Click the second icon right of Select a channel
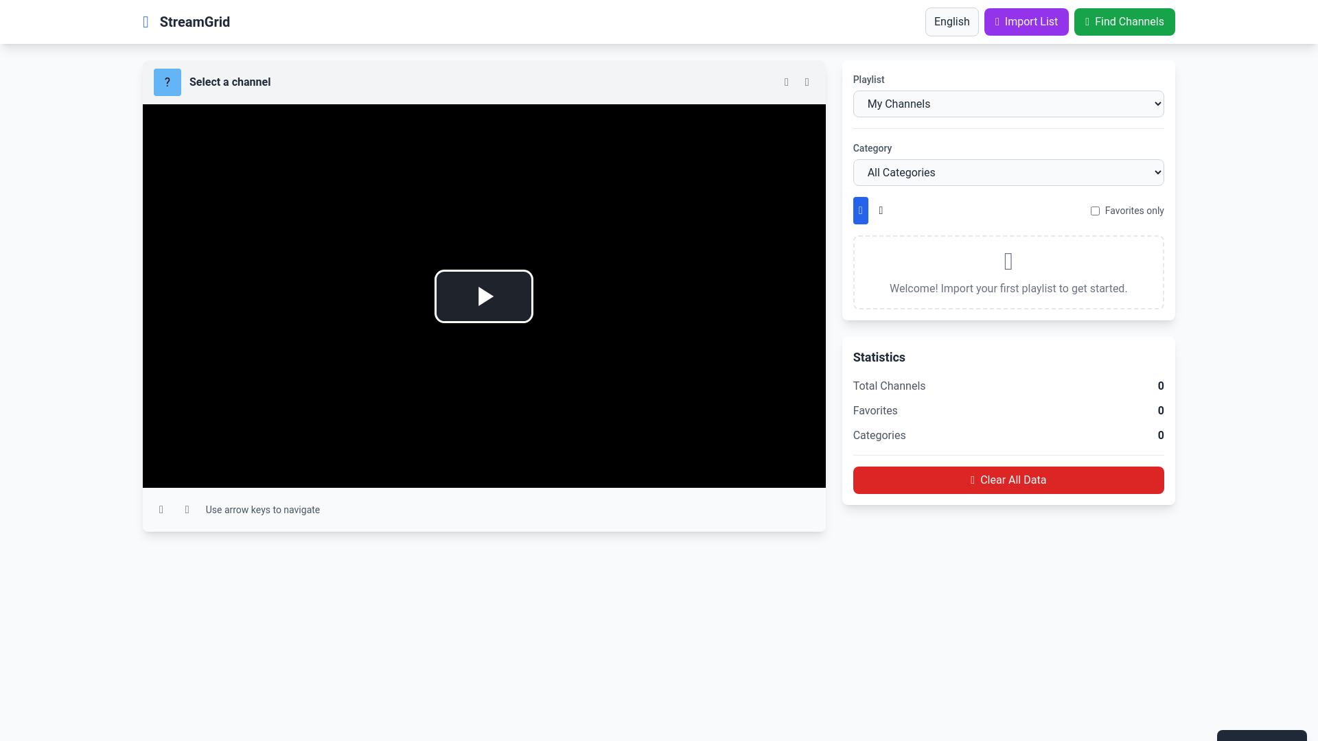The width and height of the screenshot is (1318, 741). [807, 82]
